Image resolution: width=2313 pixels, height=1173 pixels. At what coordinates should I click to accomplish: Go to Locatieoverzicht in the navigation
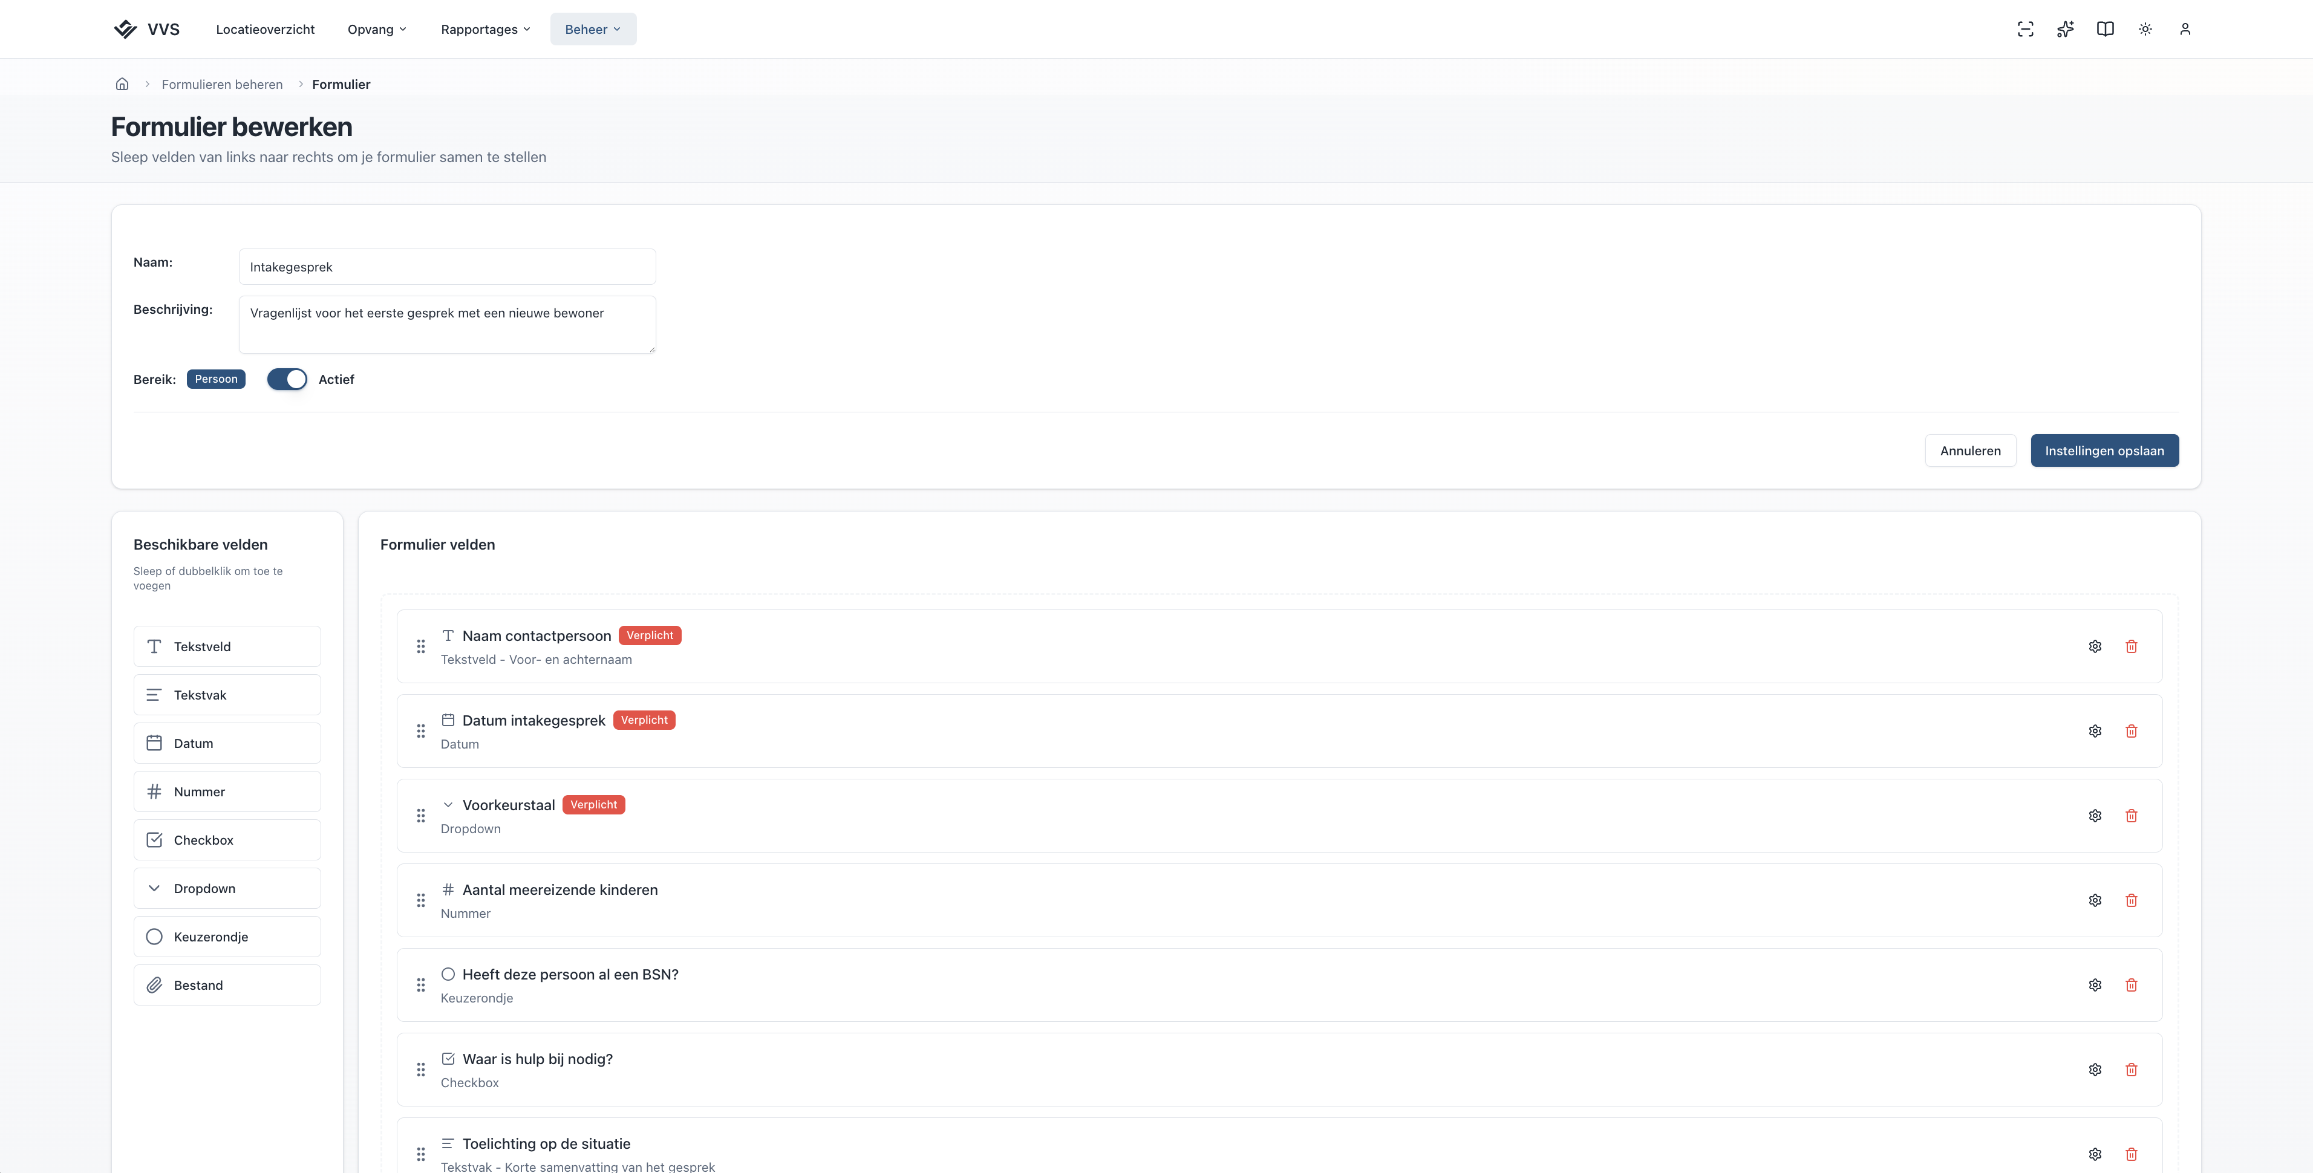(265, 28)
